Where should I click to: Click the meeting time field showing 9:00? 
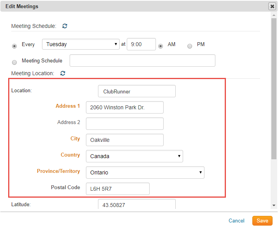point(141,44)
